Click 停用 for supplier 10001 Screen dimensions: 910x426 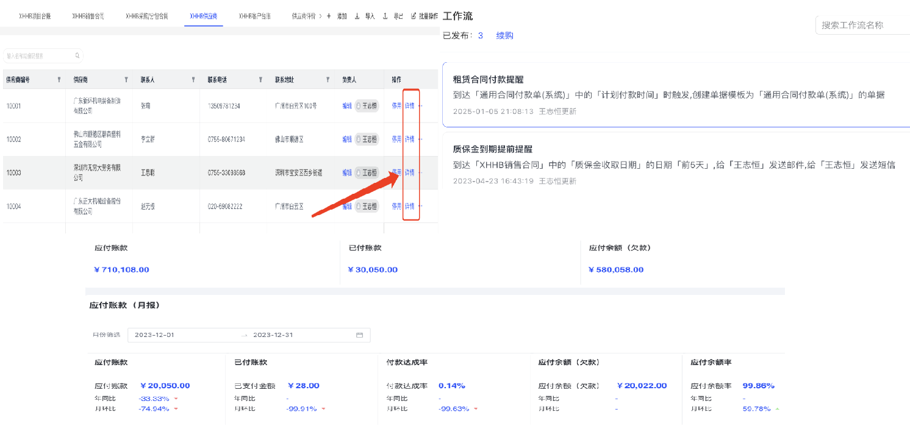(x=396, y=105)
